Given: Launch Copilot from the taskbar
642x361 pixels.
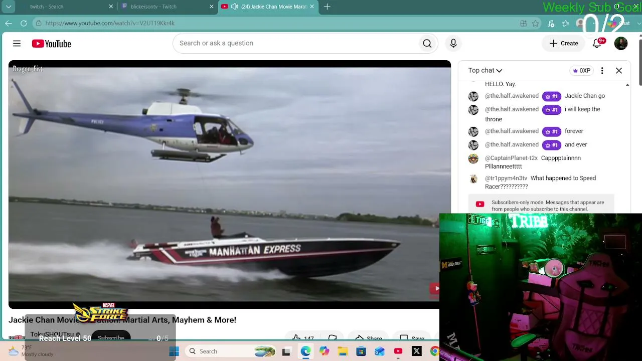Looking at the screenshot, I should (324, 351).
